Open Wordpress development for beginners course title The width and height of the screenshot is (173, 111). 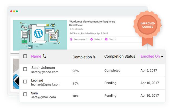tap(92, 21)
